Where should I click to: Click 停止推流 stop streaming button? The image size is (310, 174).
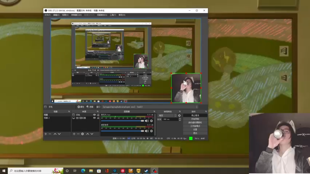195,115
